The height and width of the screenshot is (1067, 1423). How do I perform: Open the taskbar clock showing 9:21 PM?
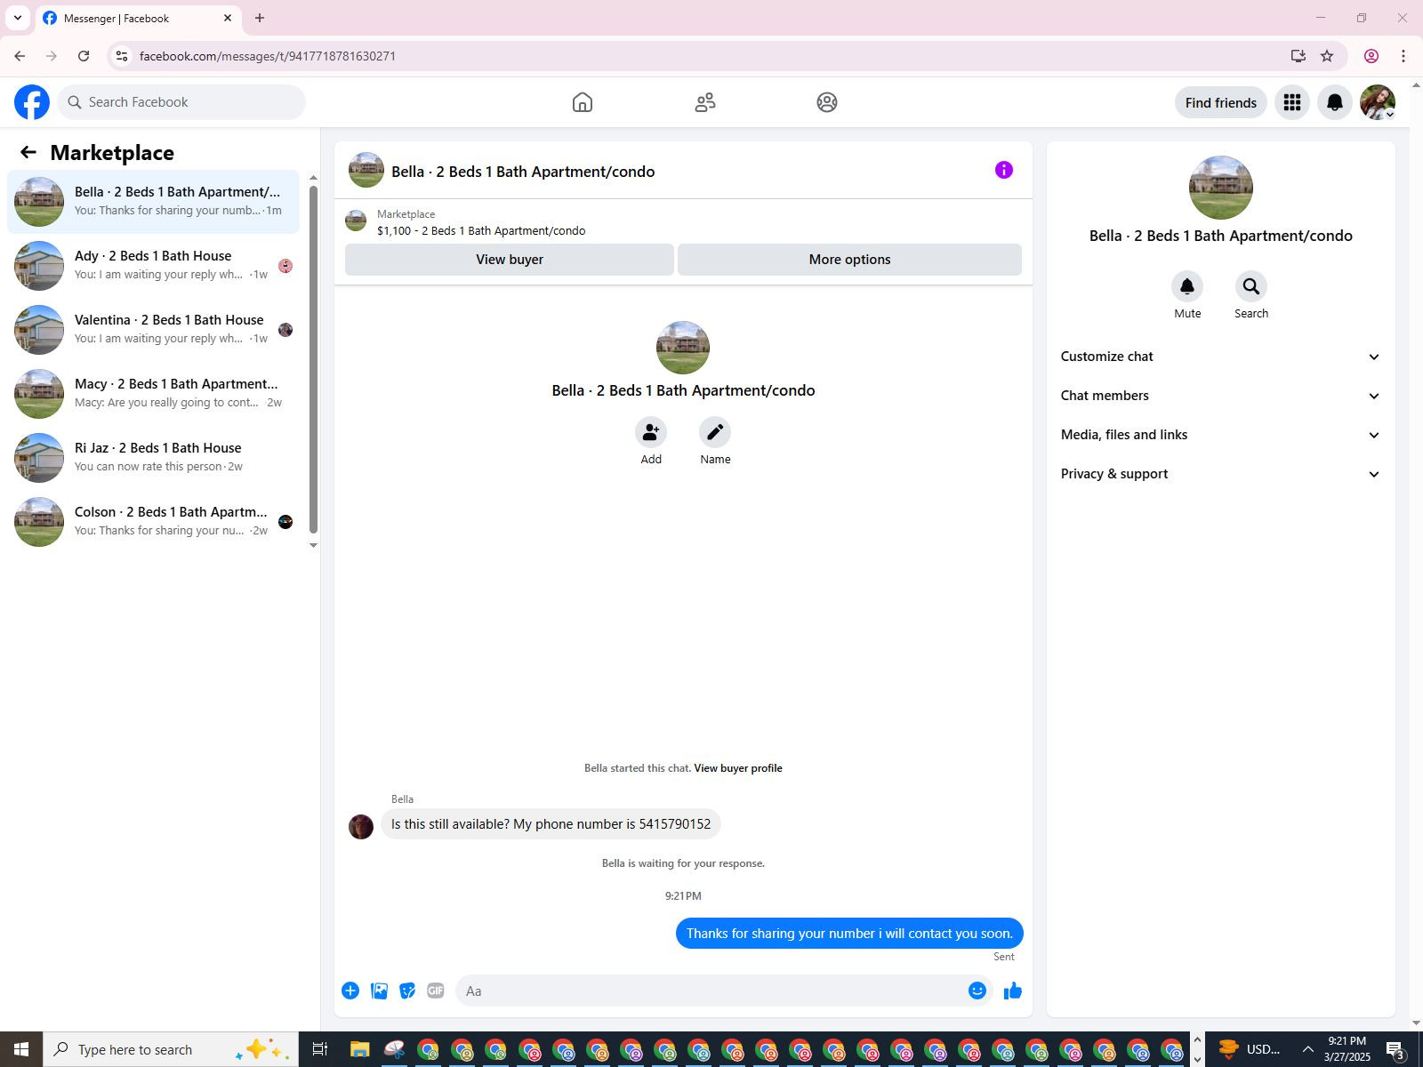1347,1049
